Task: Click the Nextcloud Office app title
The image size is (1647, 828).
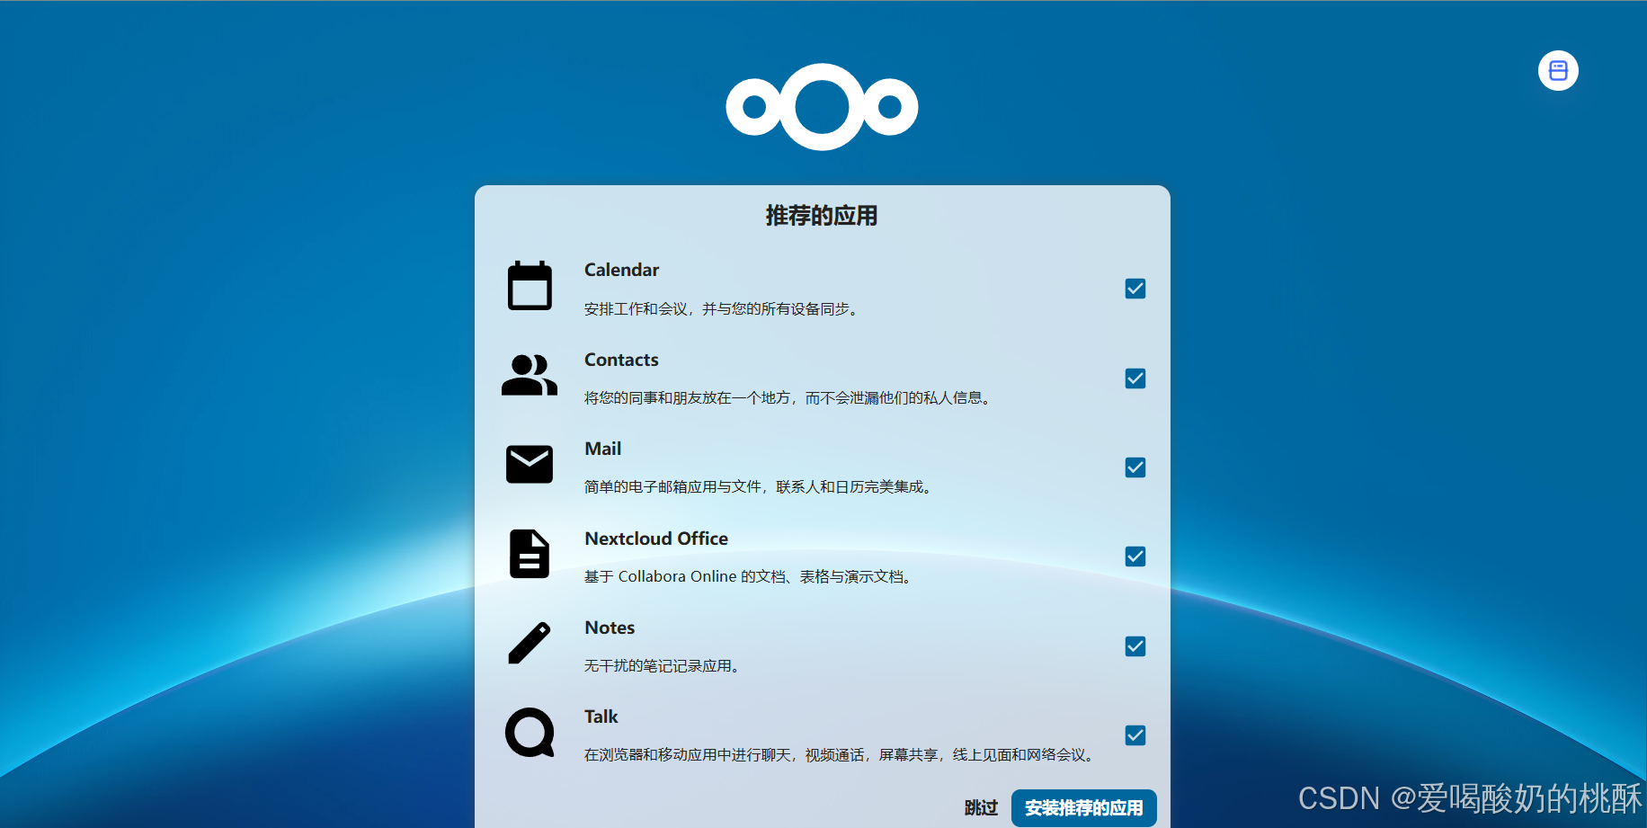Action: [x=656, y=539]
